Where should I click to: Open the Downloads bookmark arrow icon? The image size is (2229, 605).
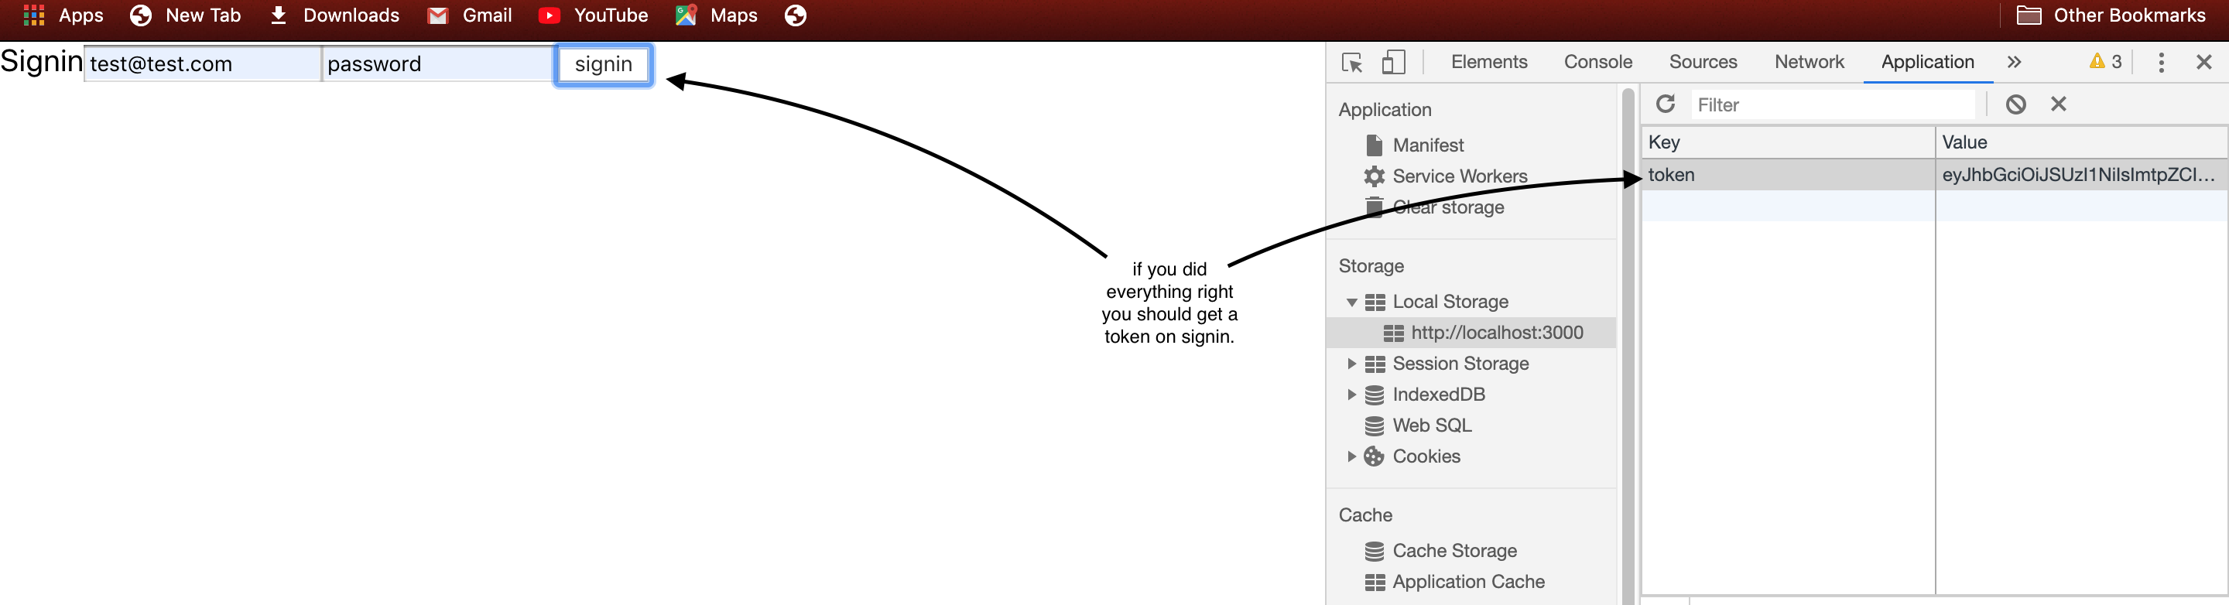pyautogui.click(x=278, y=15)
